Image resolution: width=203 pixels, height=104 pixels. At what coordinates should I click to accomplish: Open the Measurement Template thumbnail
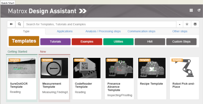pyautogui.click(x=54, y=68)
